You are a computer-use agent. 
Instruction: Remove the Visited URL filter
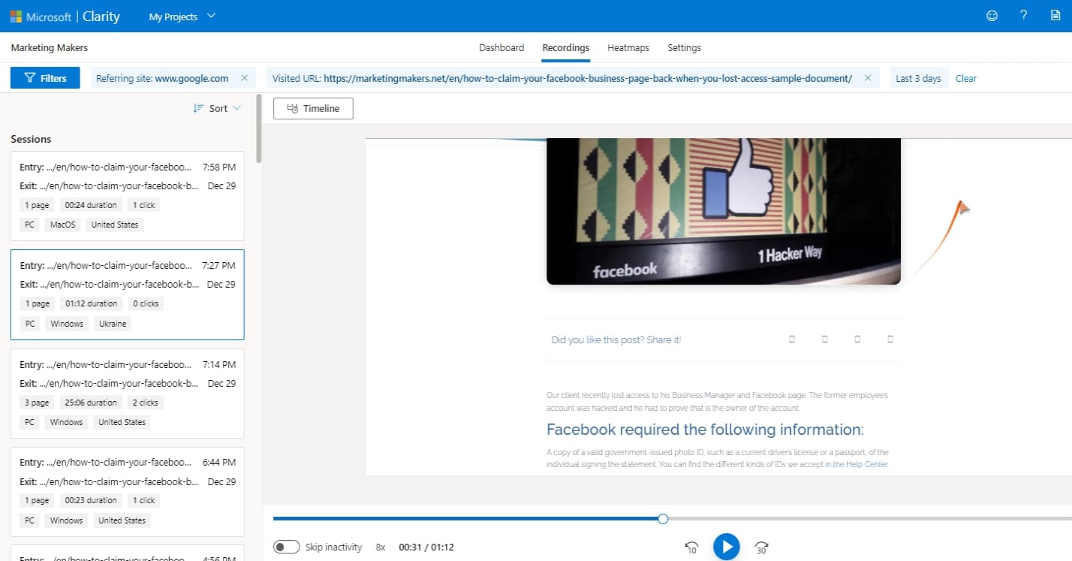(x=868, y=78)
